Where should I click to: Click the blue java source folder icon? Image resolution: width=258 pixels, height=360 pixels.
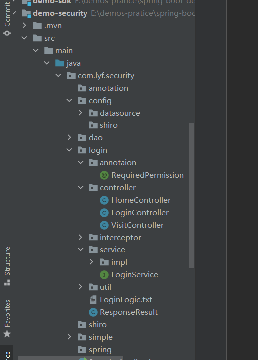tap(60, 63)
